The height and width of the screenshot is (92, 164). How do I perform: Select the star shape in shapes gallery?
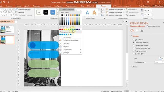(x=11, y=15)
